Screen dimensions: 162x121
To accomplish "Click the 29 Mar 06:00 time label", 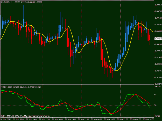I will (x=97, y=119).
